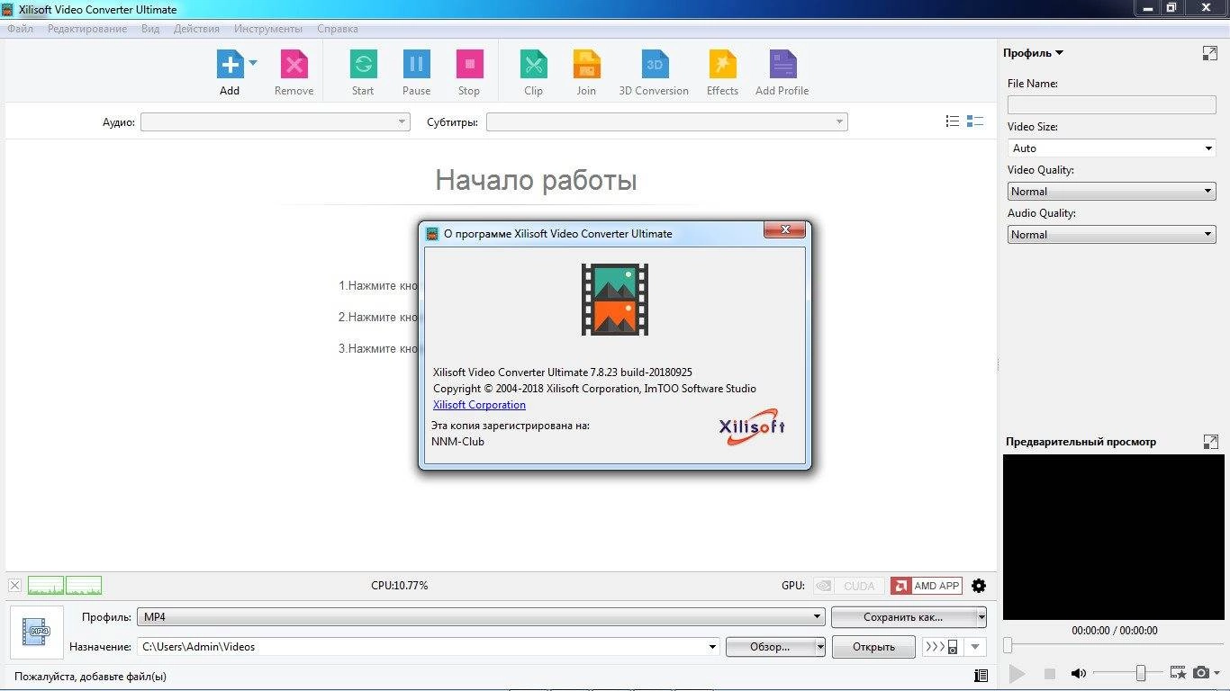Expand the destination path dropdown

[x=712, y=647]
